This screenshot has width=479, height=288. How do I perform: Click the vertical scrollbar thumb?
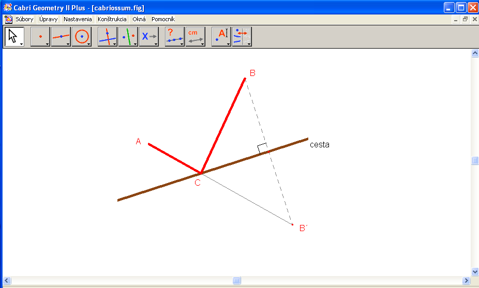click(475, 161)
